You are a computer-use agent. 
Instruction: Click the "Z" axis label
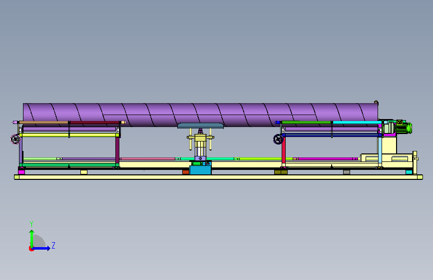click(53, 246)
